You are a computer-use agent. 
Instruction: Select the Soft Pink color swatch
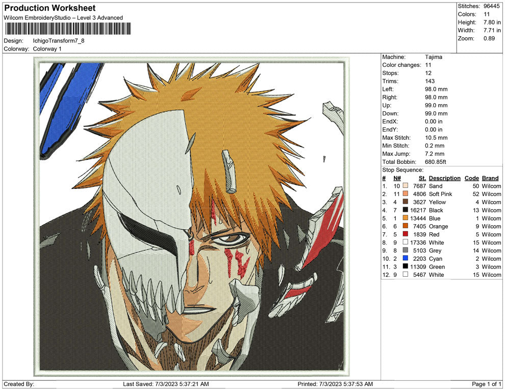(406, 194)
